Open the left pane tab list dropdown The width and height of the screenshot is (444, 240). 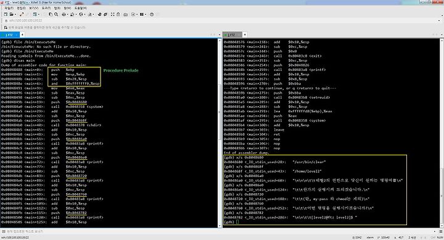[x=219, y=35]
